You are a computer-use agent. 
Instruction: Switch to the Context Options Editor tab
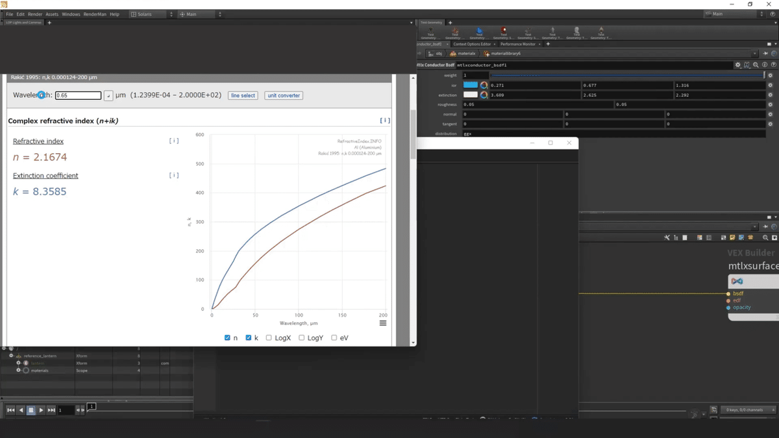tap(472, 44)
